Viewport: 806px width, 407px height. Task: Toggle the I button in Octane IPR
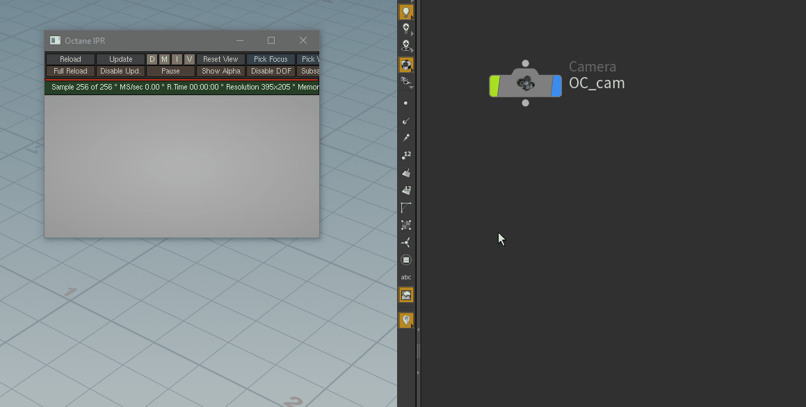point(177,59)
